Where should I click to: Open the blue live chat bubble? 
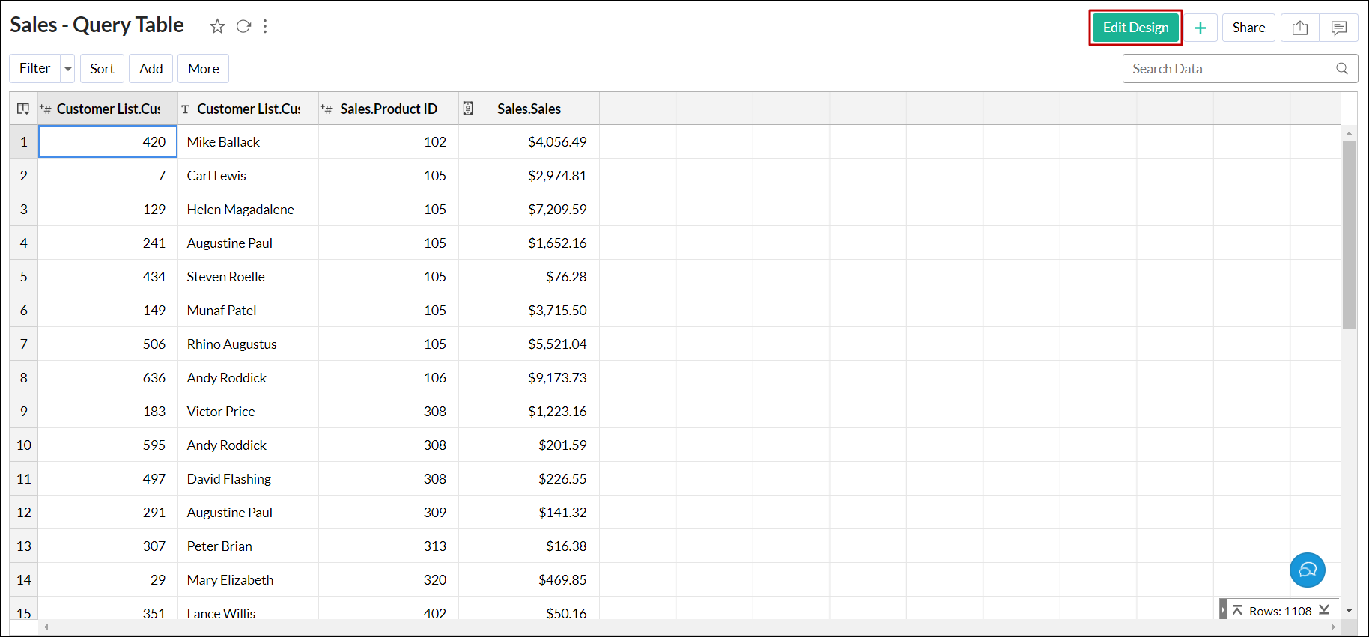pos(1307,570)
